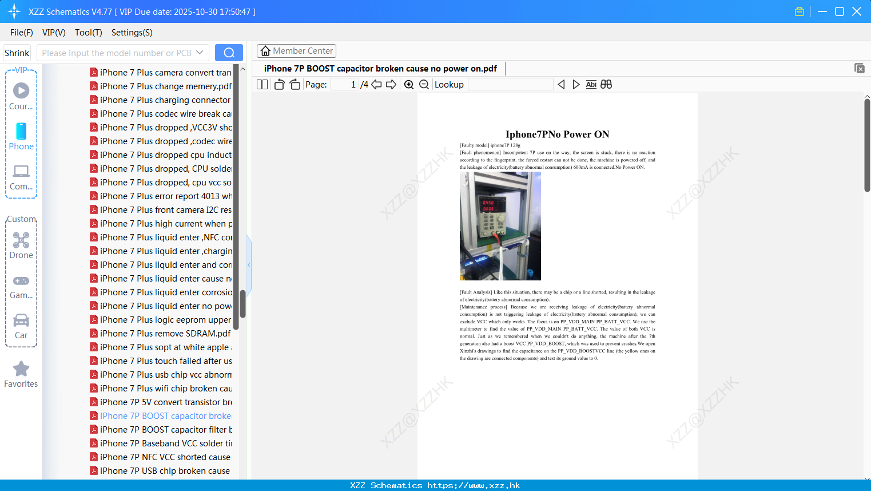Open 'iPhone 7 Plus high current when' file
This screenshot has width=871, height=491.
coord(166,223)
